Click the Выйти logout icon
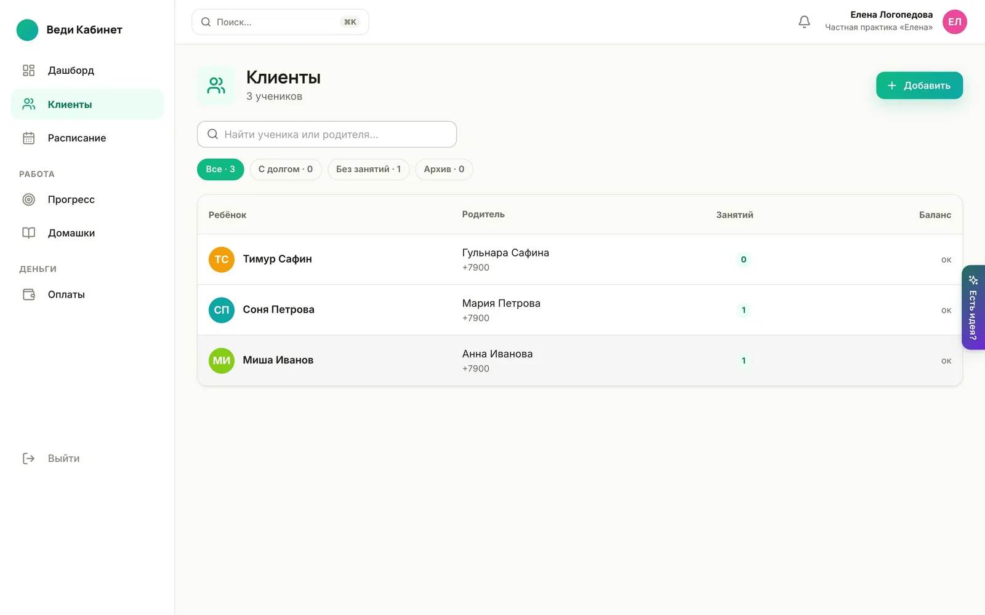Image resolution: width=985 pixels, height=615 pixels. [x=29, y=458]
